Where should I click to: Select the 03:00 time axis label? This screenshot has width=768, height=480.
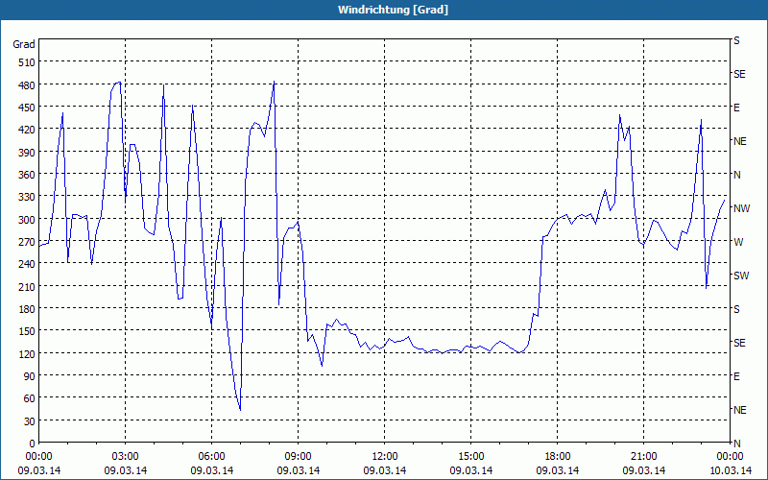coord(126,457)
